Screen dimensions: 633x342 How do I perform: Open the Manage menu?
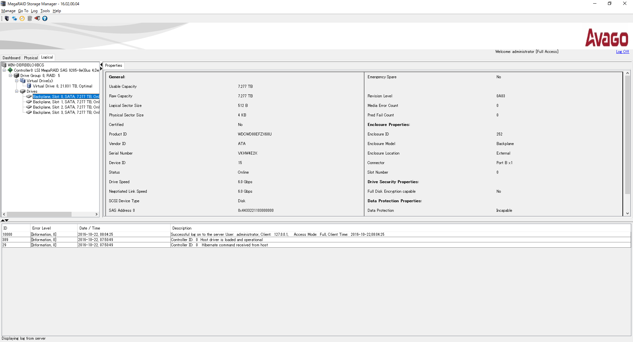[x=8, y=11]
